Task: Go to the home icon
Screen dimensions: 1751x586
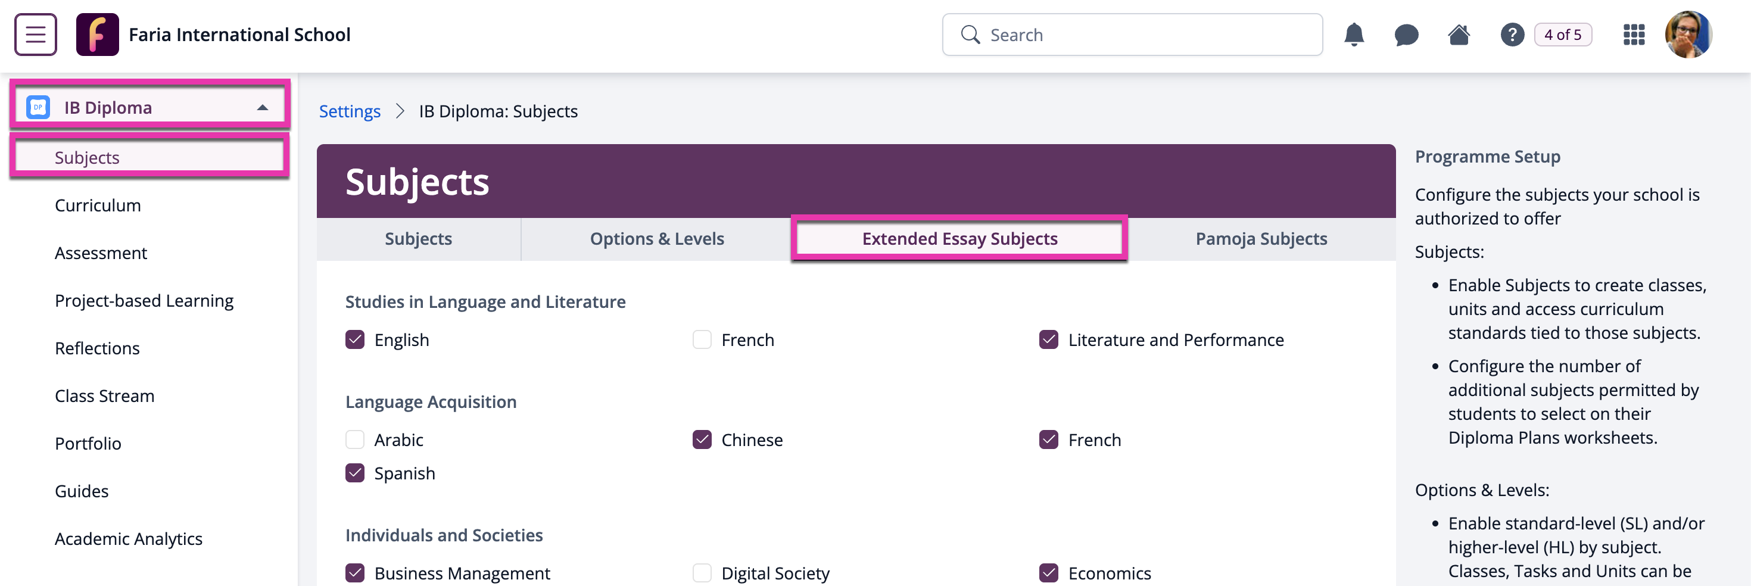Action: coord(1459,35)
